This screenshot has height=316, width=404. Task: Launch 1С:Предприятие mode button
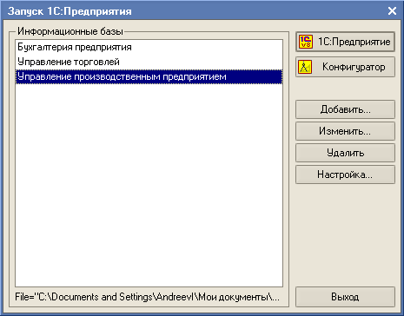click(345, 42)
